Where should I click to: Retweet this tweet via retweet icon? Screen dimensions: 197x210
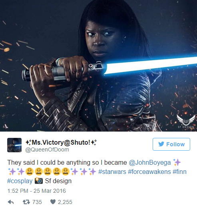click(26, 202)
